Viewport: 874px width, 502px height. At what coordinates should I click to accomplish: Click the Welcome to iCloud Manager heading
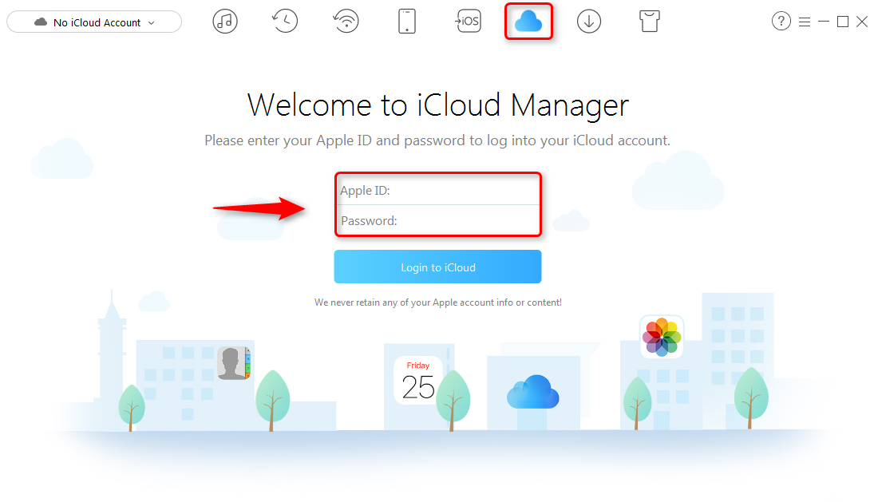pyautogui.click(x=438, y=105)
